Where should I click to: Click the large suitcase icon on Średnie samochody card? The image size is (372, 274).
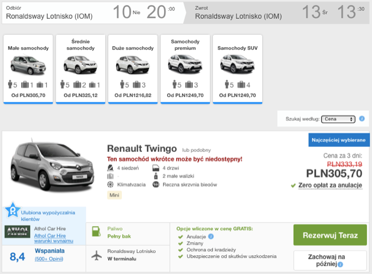(77, 84)
